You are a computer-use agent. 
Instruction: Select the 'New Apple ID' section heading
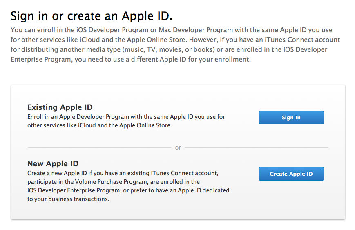click(x=53, y=164)
